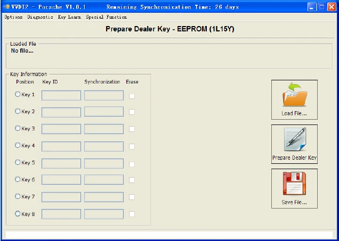Select the Key 8 position radio button
The width and height of the screenshot is (339, 241).
18,213
